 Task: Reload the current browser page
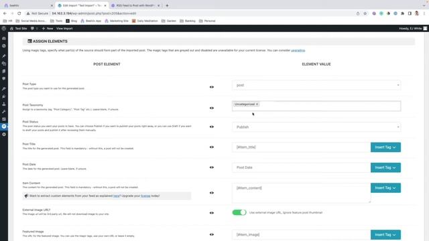click(x=19, y=13)
